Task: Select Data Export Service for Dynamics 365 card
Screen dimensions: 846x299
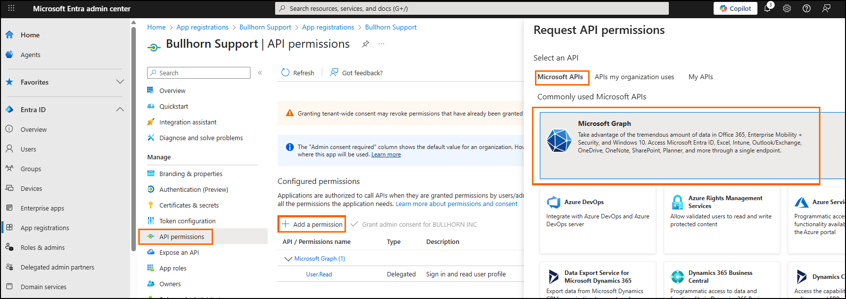Action: pos(598,280)
